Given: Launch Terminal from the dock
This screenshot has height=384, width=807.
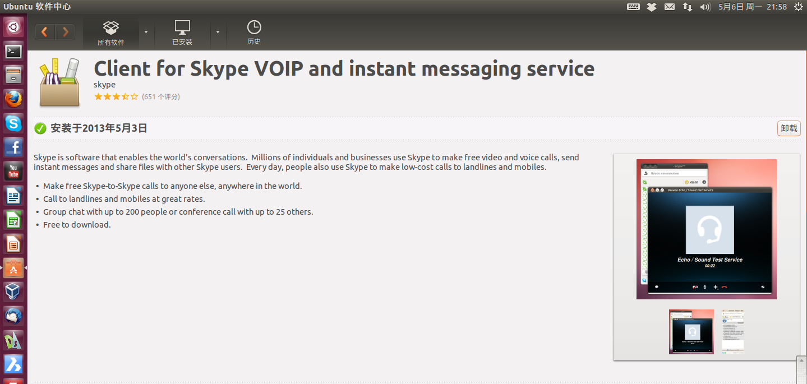Looking at the screenshot, I should coord(13,51).
